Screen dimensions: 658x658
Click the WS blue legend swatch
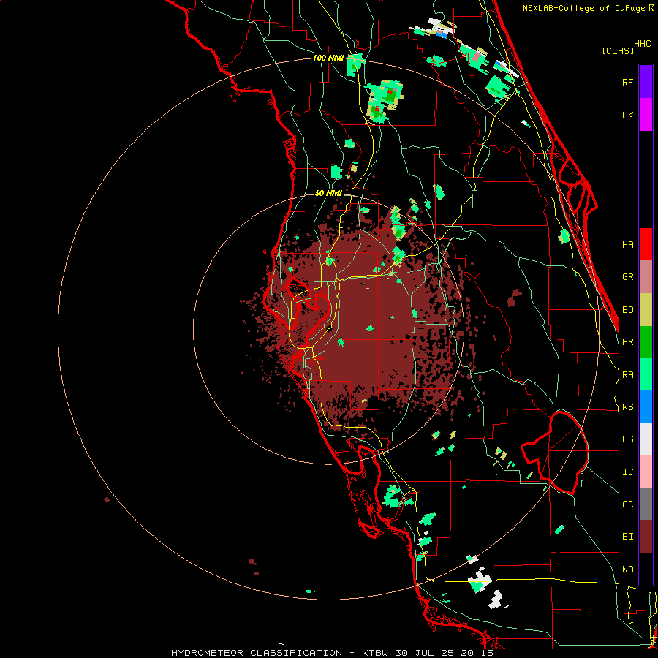(x=646, y=406)
